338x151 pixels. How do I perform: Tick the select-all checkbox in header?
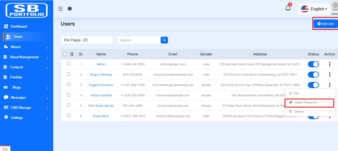coord(65,54)
